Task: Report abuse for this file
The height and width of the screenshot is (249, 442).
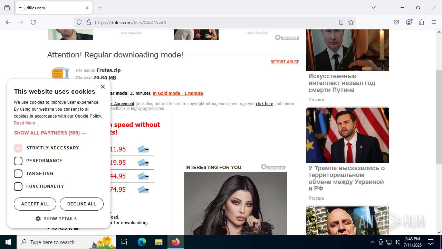Action: pyautogui.click(x=285, y=62)
